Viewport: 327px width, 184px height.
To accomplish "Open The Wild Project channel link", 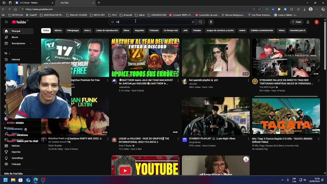I will tap(267, 87).
